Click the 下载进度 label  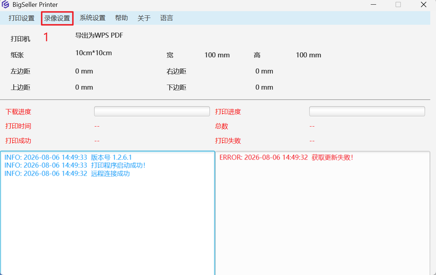pos(18,112)
